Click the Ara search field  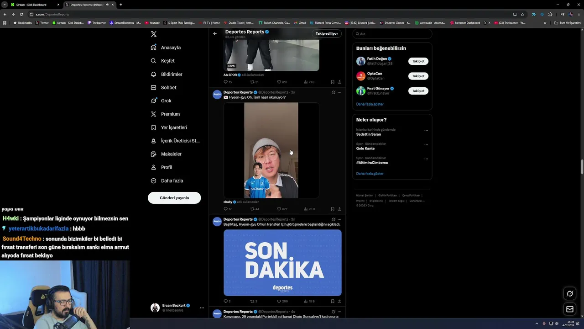tap(392, 34)
